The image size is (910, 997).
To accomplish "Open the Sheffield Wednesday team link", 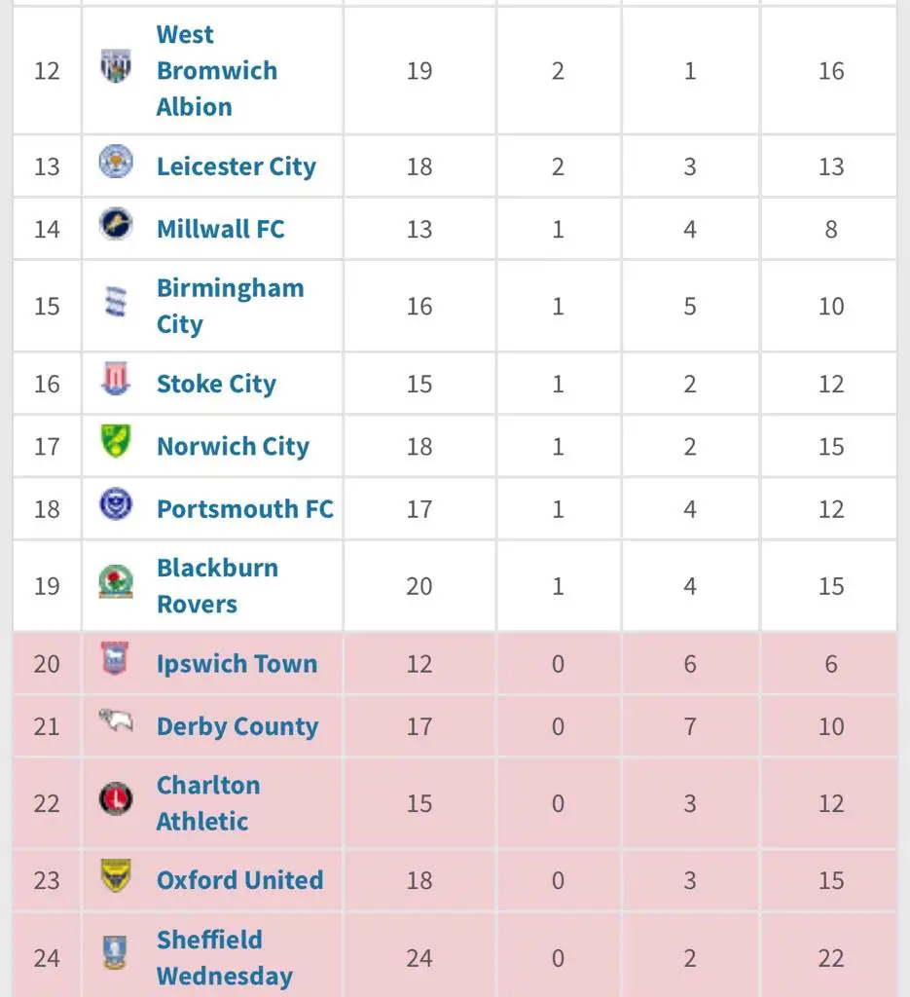I will 224,958.
